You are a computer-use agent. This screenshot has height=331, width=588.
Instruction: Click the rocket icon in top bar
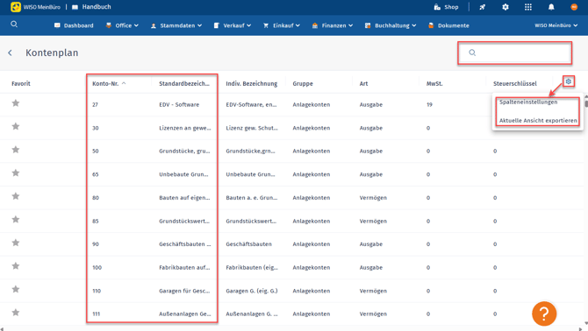[x=483, y=7]
